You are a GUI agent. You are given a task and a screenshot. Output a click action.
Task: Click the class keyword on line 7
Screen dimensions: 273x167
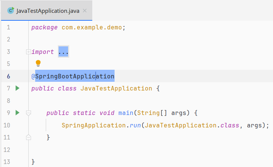[x=67, y=88]
